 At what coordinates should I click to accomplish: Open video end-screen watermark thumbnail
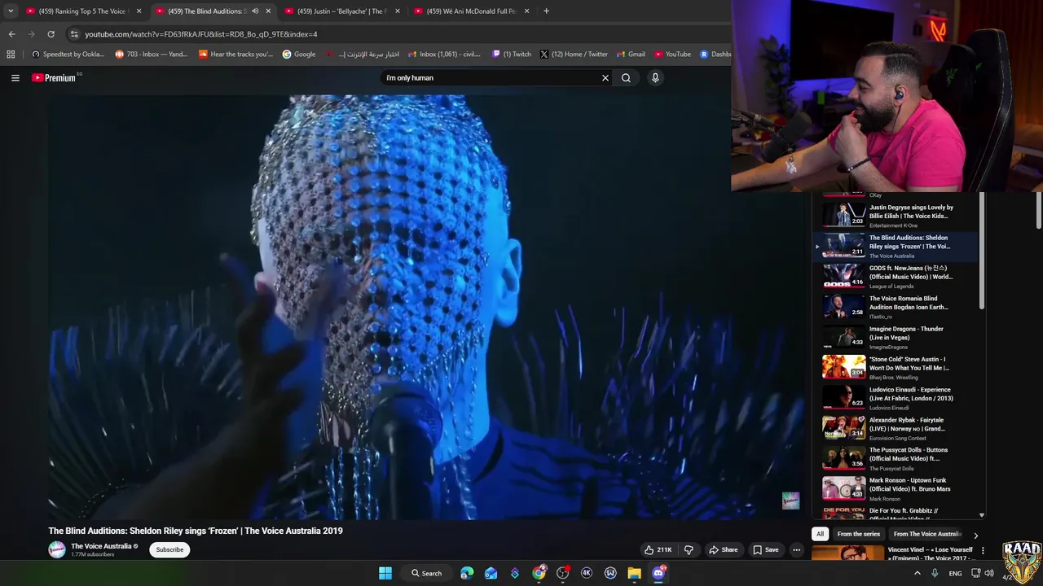tap(790, 501)
